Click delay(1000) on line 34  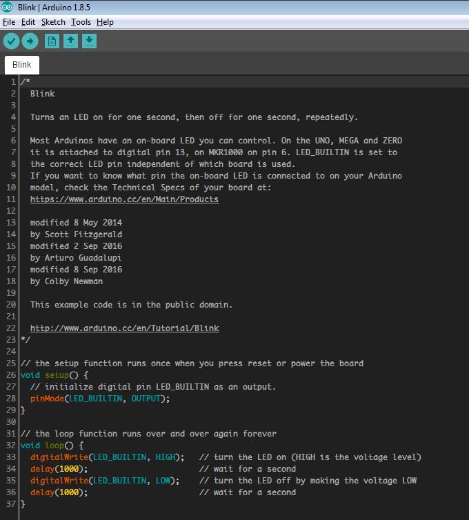tap(59, 469)
